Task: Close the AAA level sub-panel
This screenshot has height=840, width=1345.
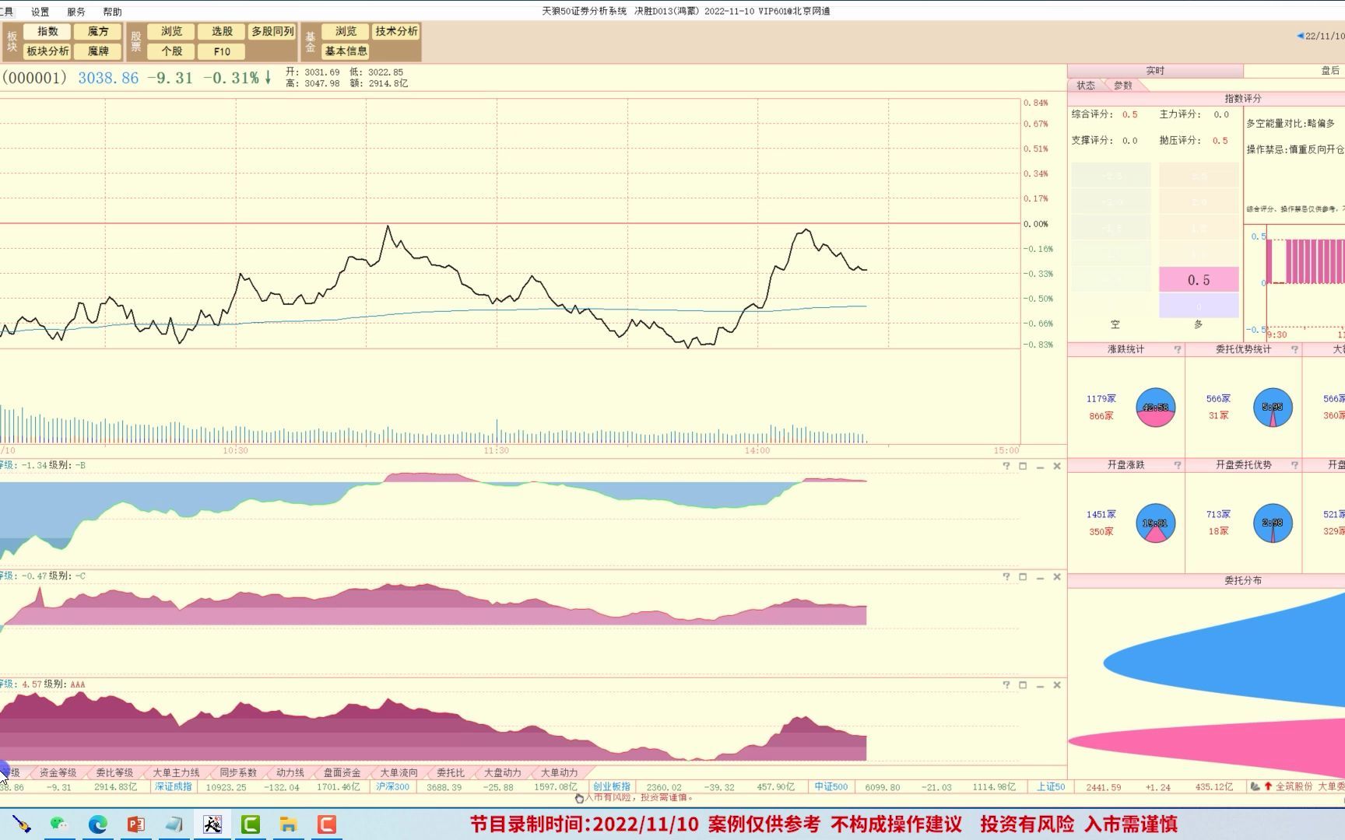Action: 1057,684
